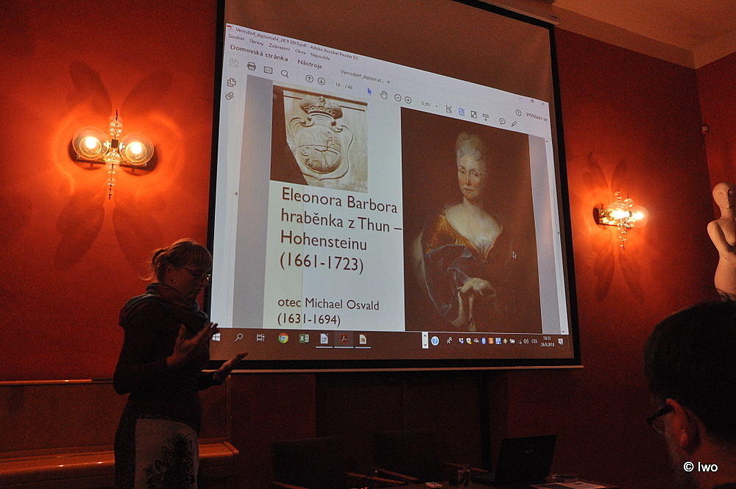Open the Bluetooth tray icon
The width and height of the screenshot is (736, 489).
point(484,341)
